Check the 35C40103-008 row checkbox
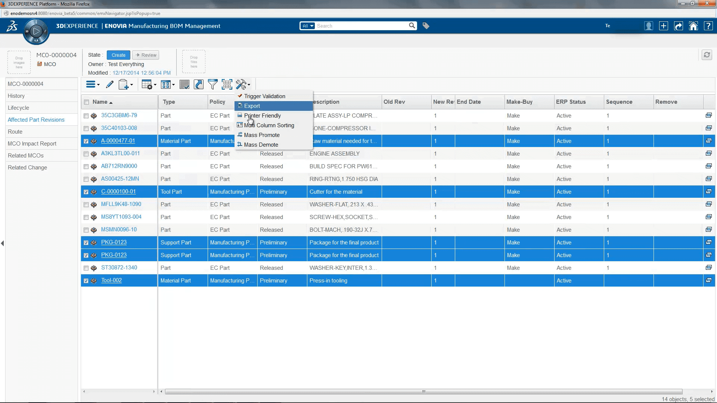Screen dimensions: 717x403 (x=86, y=128)
